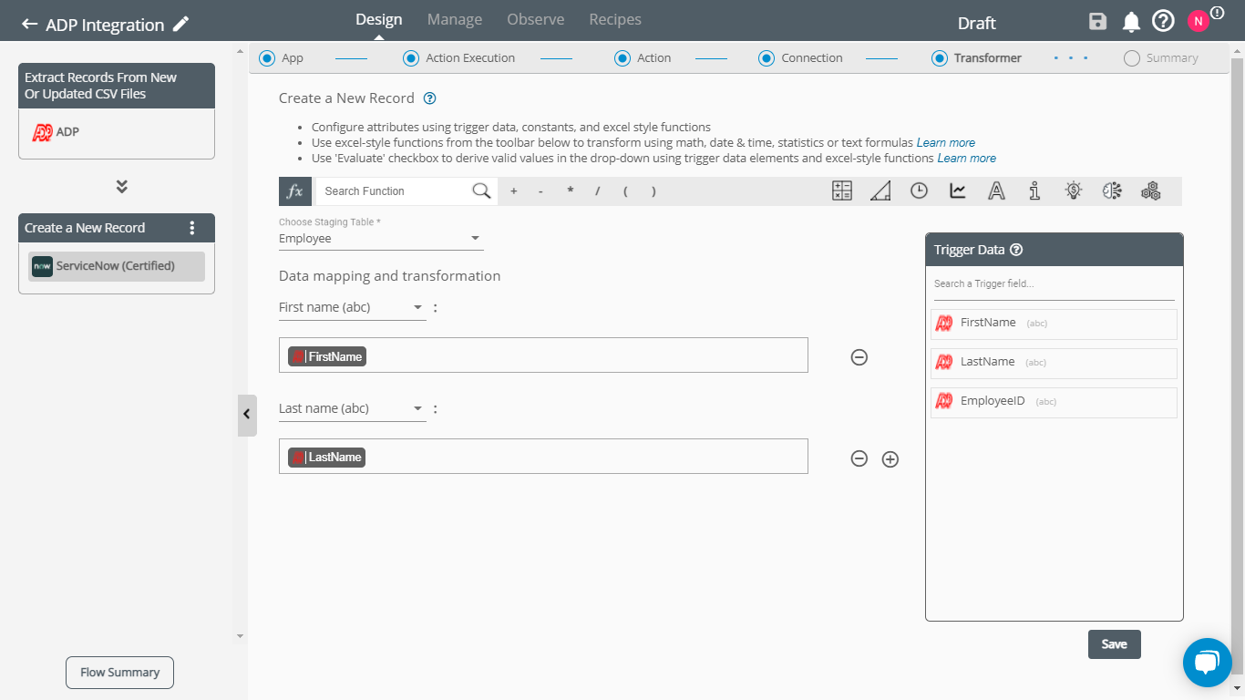Pick FirstName from Trigger Data
The width and height of the screenshot is (1245, 700).
coord(1055,324)
